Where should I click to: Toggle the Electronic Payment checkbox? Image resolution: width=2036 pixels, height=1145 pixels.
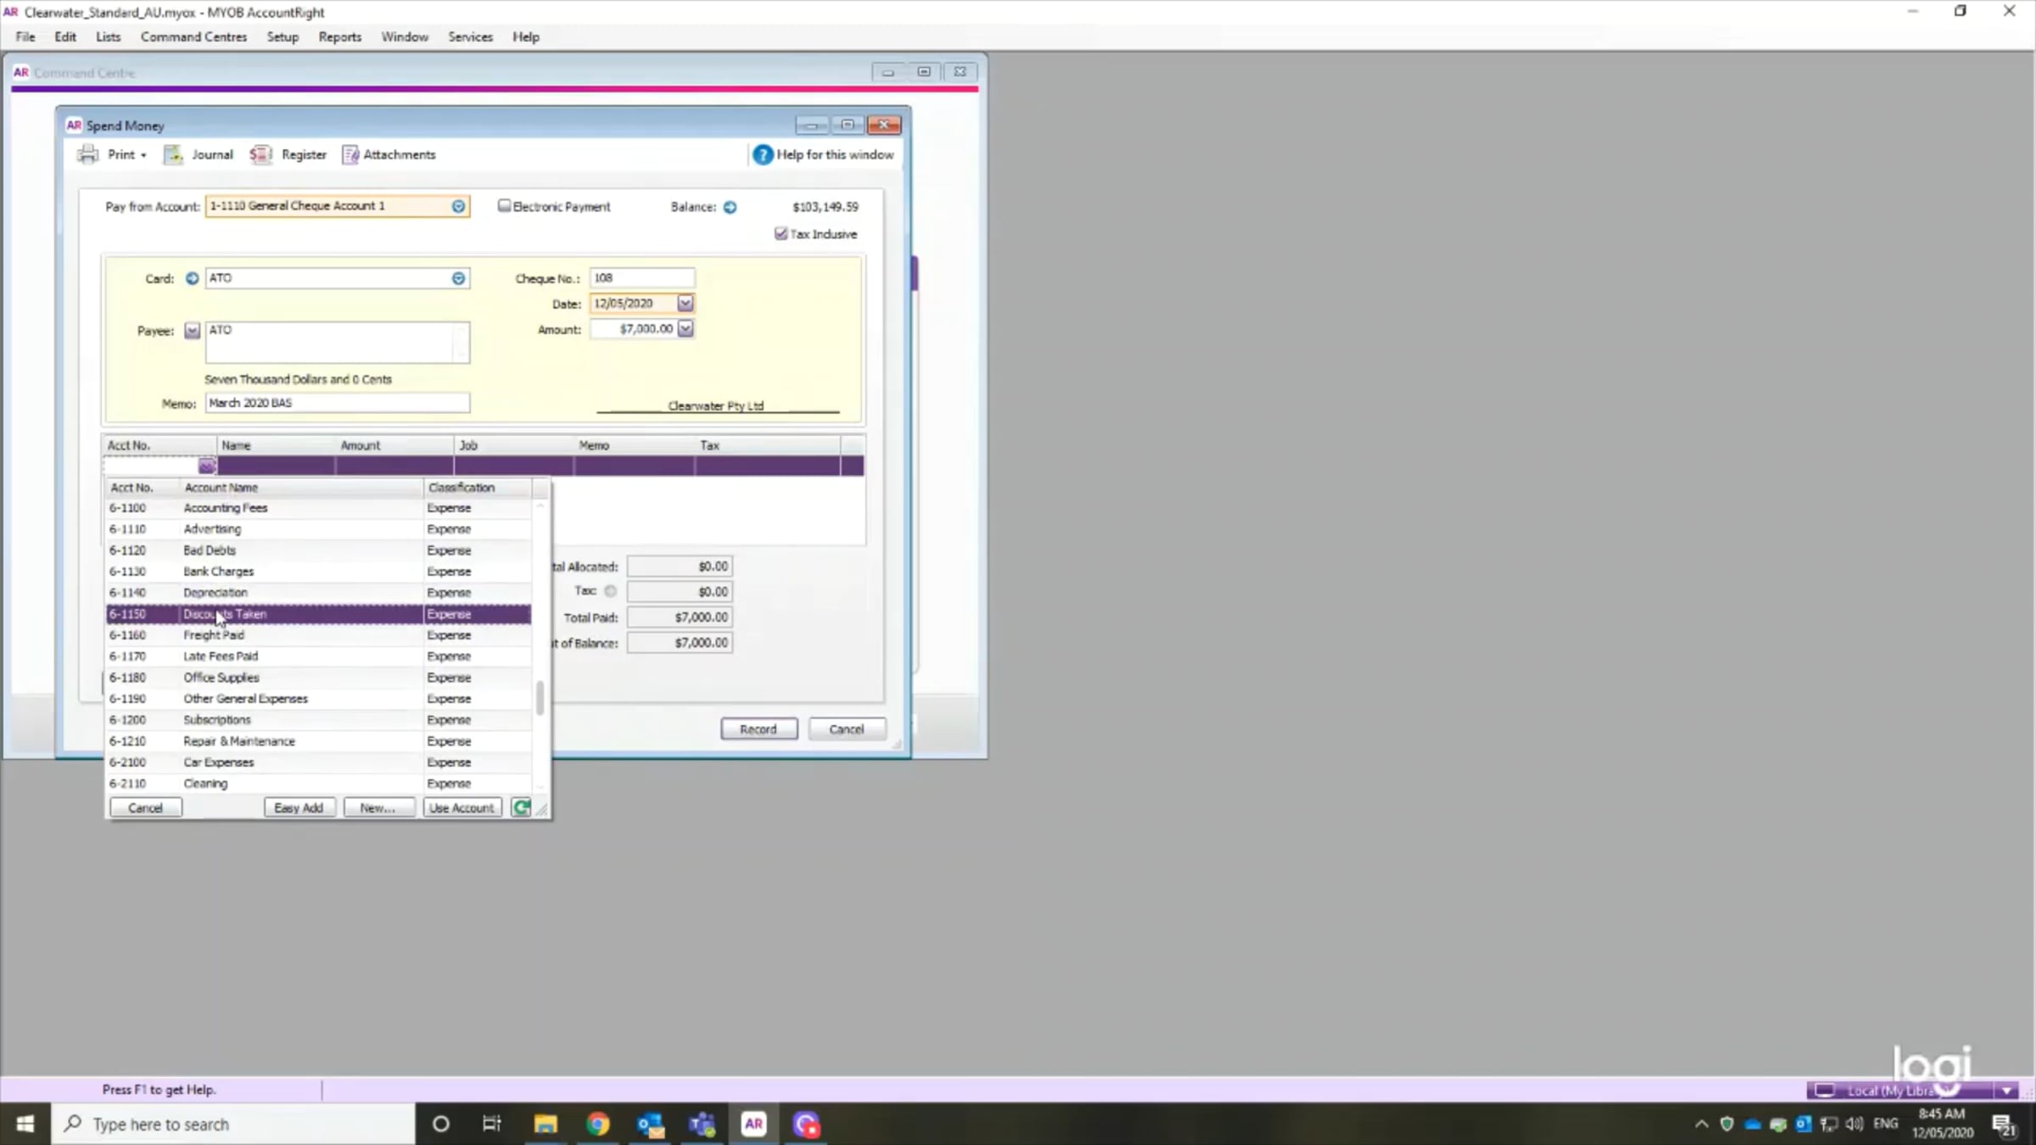click(x=504, y=206)
